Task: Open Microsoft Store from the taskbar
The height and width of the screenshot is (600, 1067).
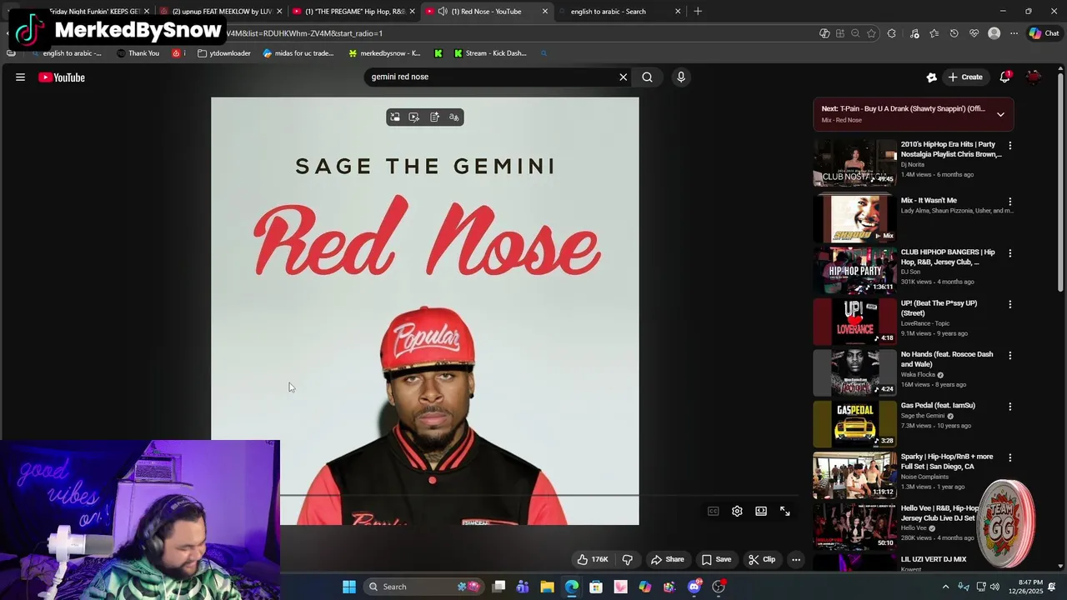Action: 596,587
